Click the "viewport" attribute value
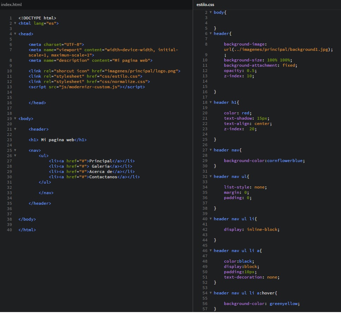This screenshot has height=329, width=341. click(69, 50)
